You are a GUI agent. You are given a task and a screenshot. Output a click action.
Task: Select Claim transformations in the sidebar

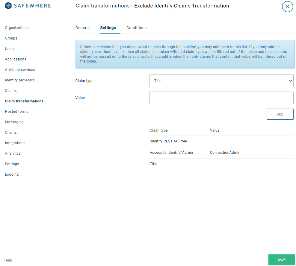click(x=24, y=101)
